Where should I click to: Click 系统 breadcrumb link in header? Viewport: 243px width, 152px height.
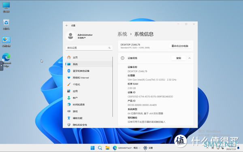pyautogui.click(x=122, y=34)
